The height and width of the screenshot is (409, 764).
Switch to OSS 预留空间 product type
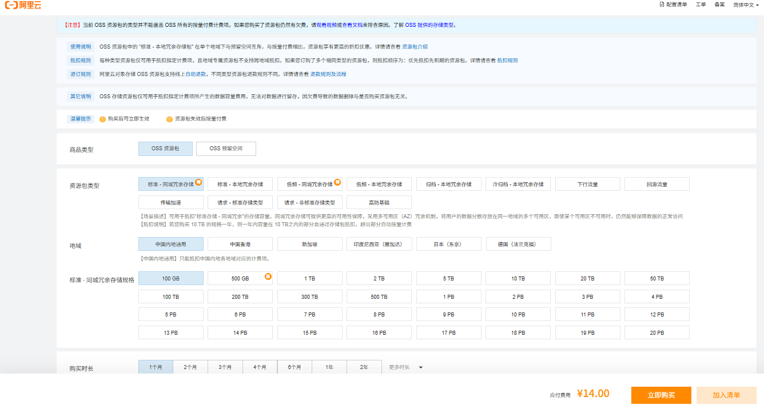pyautogui.click(x=226, y=149)
